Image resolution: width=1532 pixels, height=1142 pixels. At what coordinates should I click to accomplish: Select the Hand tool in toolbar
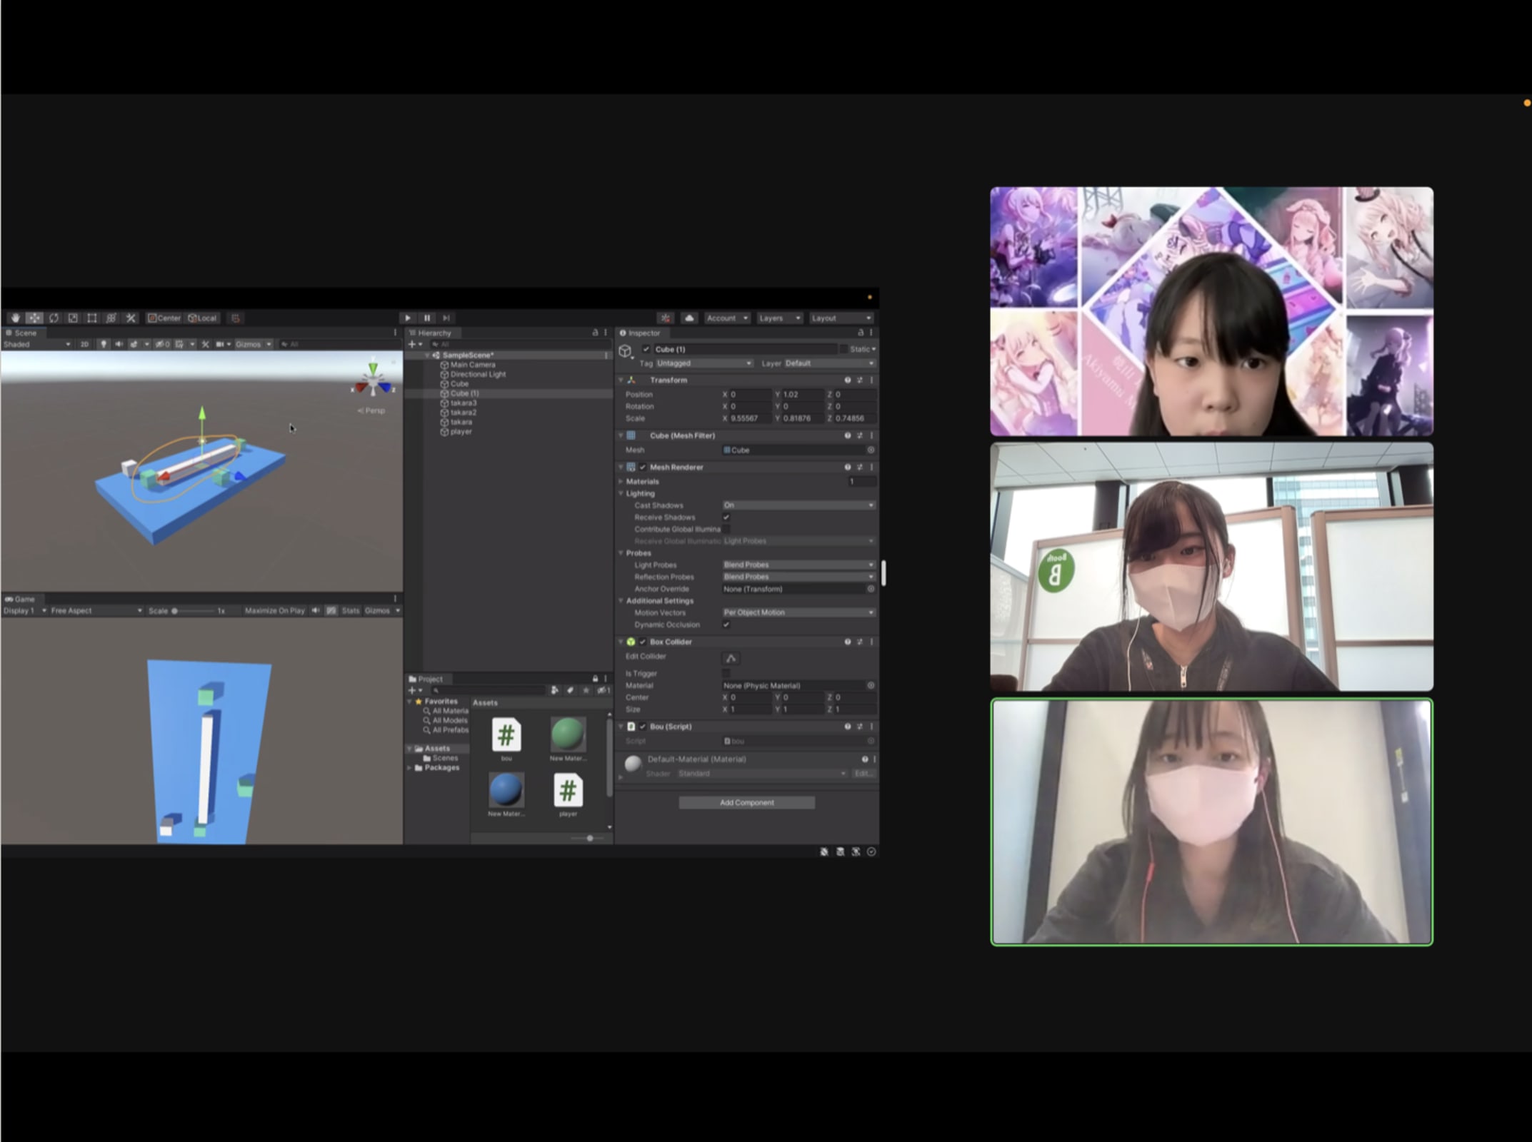click(15, 318)
